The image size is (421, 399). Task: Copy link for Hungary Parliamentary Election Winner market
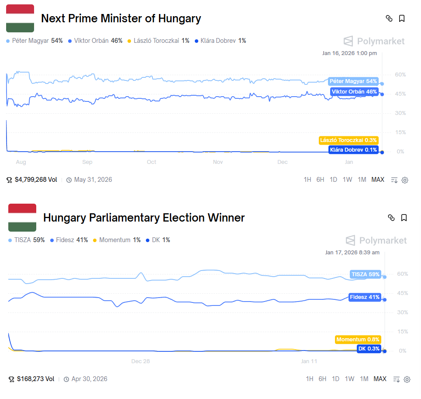point(391,218)
